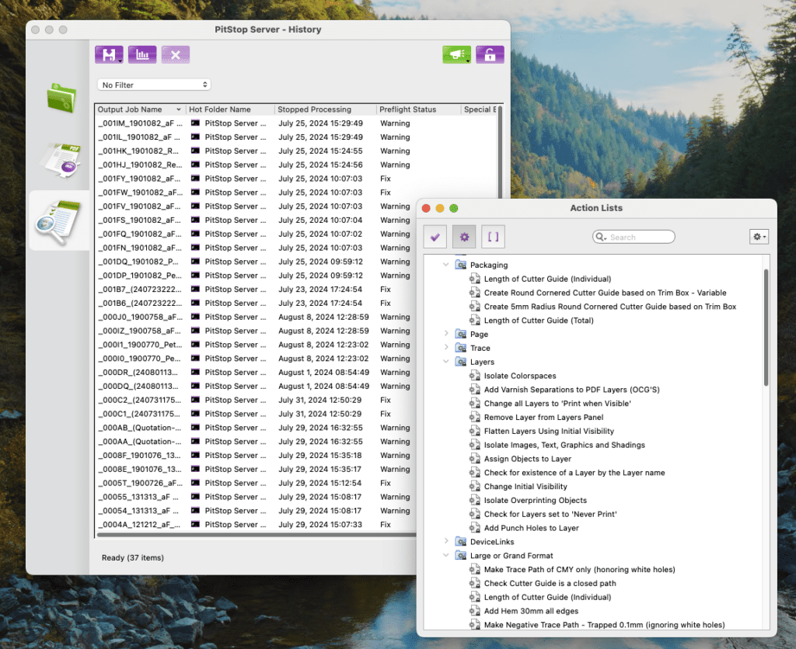Sort by the Output Job Name column header
Viewport: 796px width, 649px height.
[x=140, y=109]
